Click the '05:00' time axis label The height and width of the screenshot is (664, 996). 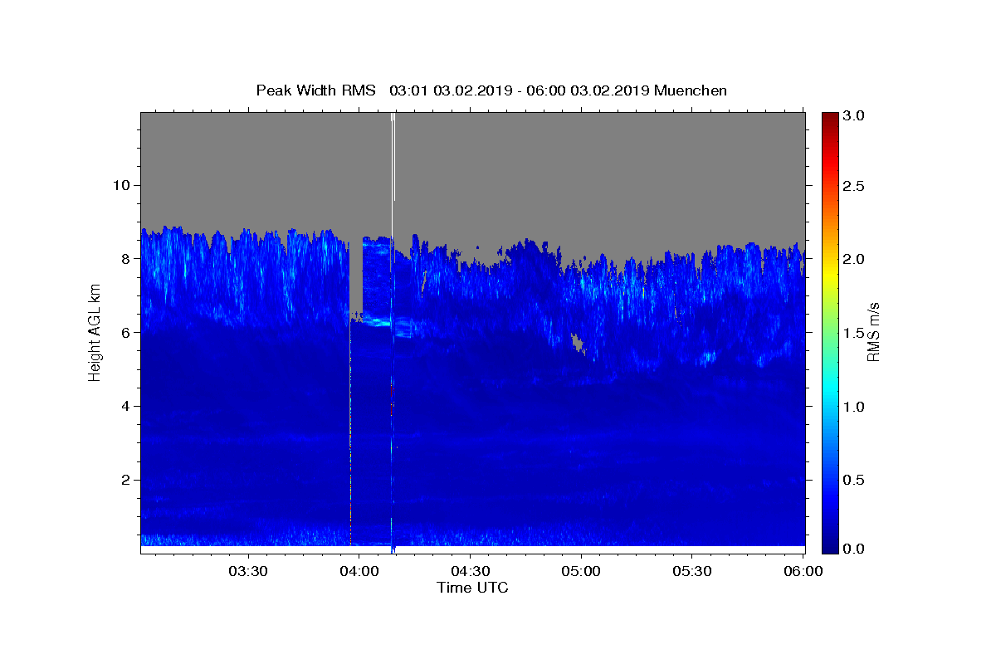[x=581, y=571]
